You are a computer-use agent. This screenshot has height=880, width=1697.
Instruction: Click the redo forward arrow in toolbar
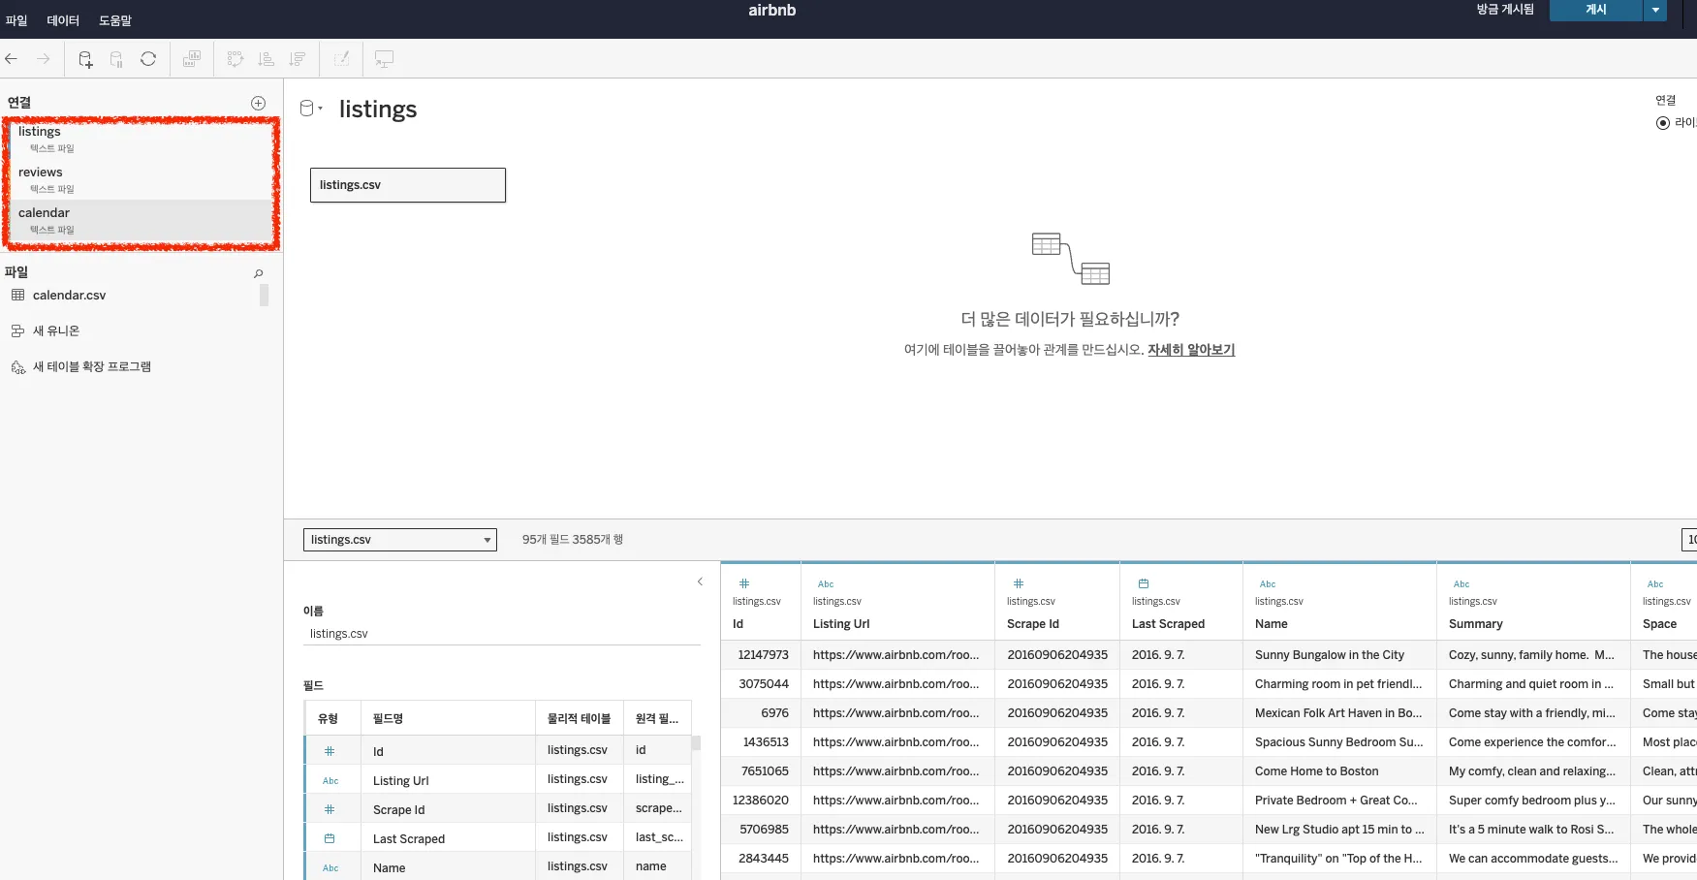pos(44,59)
